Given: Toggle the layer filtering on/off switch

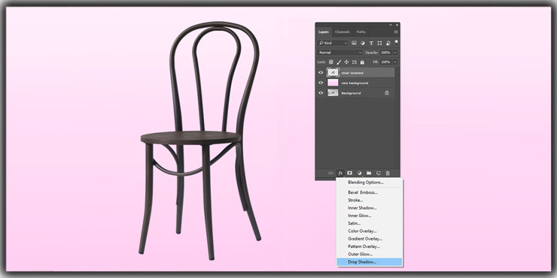Looking at the screenshot, I should (396, 42).
